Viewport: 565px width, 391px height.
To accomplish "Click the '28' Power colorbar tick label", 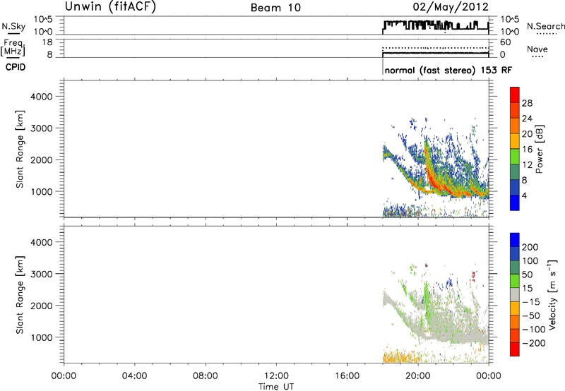I will (527, 103).
